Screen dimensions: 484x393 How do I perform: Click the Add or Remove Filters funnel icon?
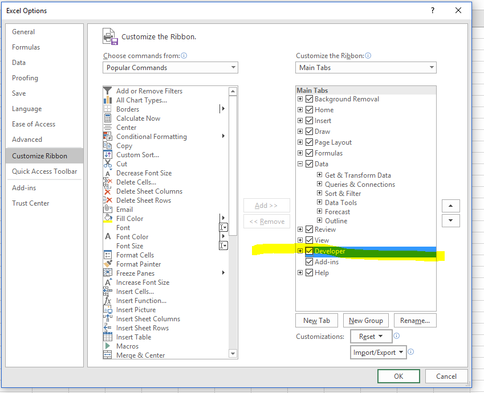107,91
